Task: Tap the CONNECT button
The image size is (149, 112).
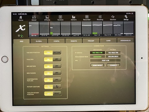Action: (113, 65)
